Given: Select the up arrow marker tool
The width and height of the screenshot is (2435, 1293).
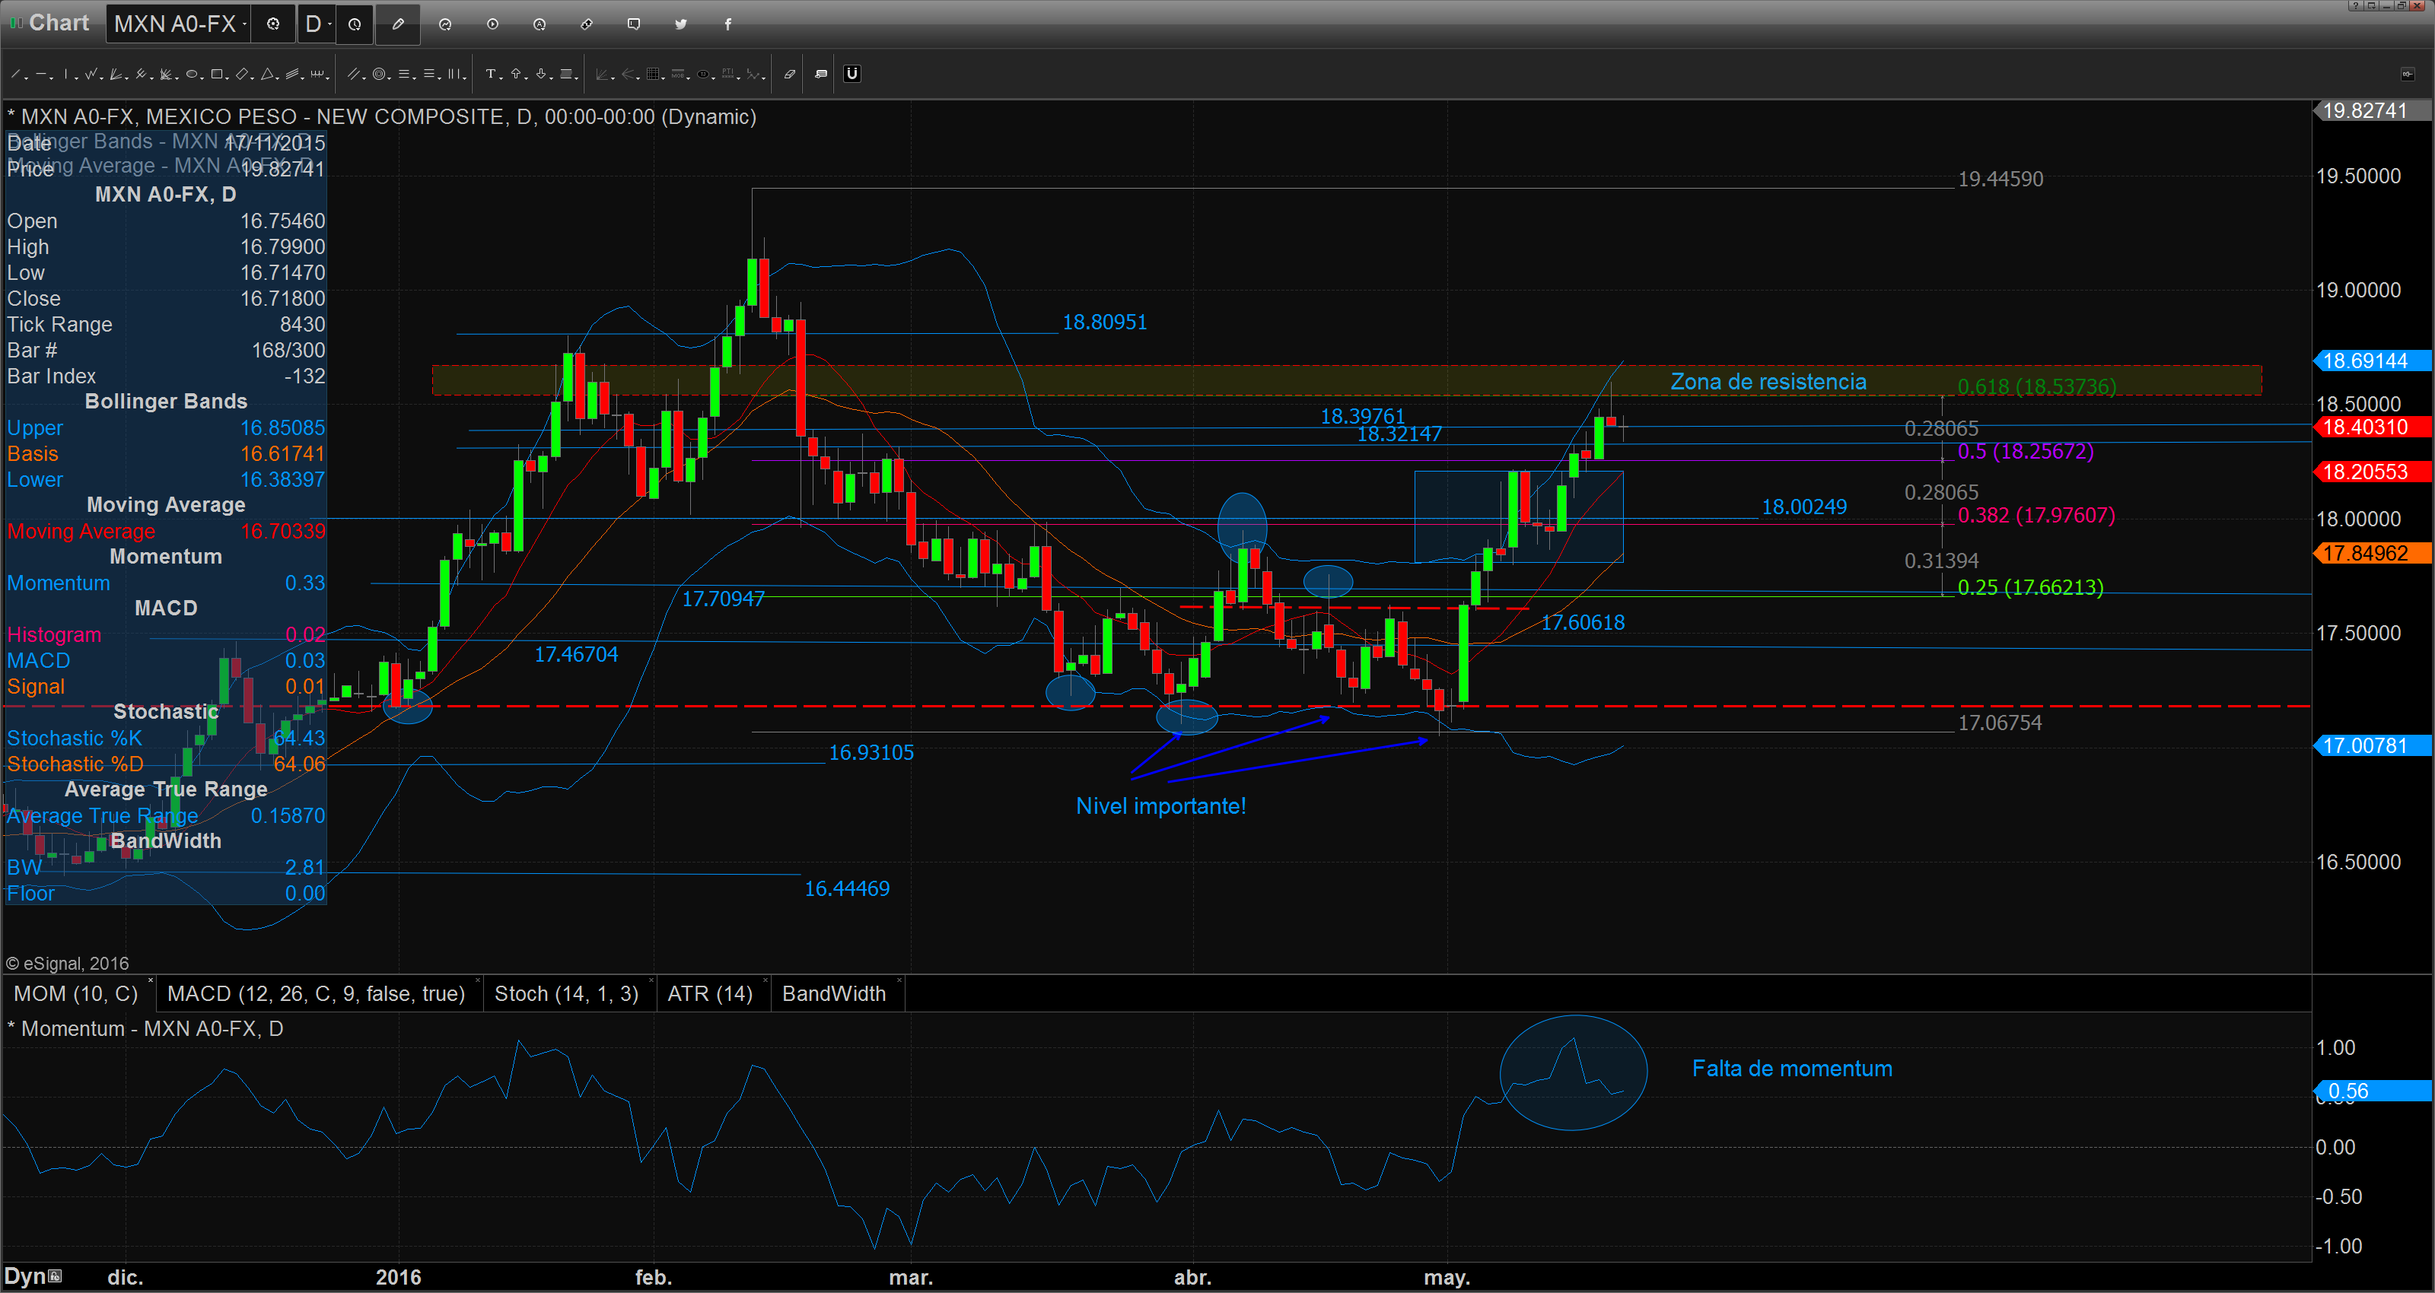Looking at the screenshot, I should pyautogui.click(x=516, y=74).
